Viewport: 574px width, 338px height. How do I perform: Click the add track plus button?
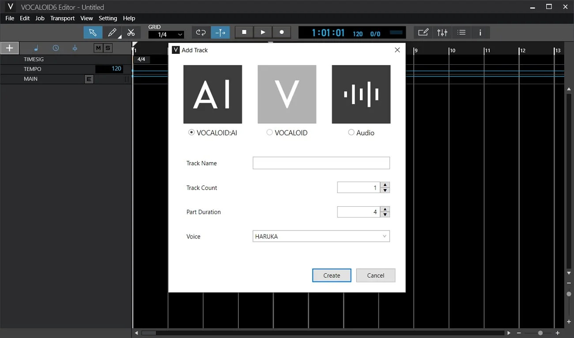(10, 48)
